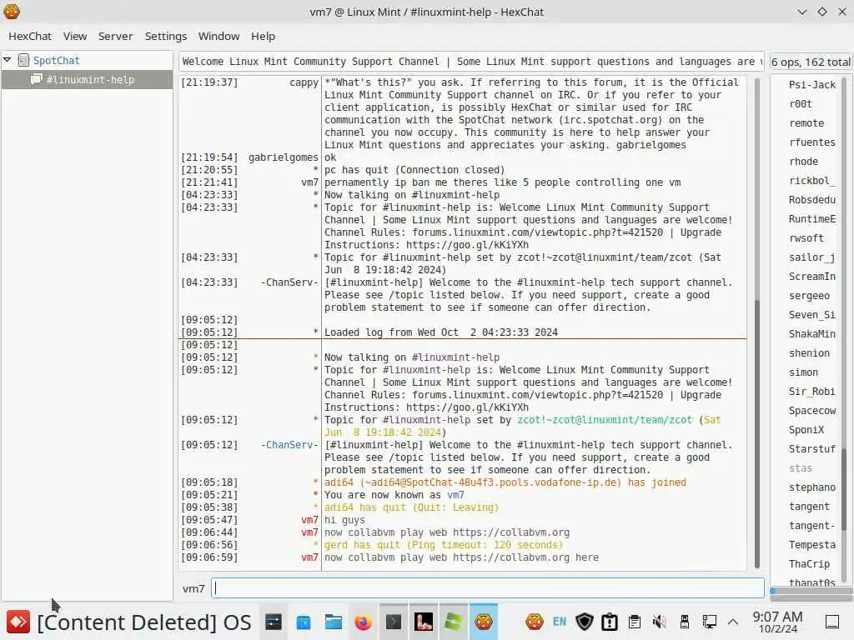This screenshot has height=640, width=854.
Task: Click the cappy nick at 21:19:37
Action: click(x=304, y=82)
